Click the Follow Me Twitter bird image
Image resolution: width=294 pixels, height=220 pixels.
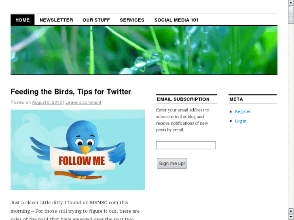(x=78, y=150)
